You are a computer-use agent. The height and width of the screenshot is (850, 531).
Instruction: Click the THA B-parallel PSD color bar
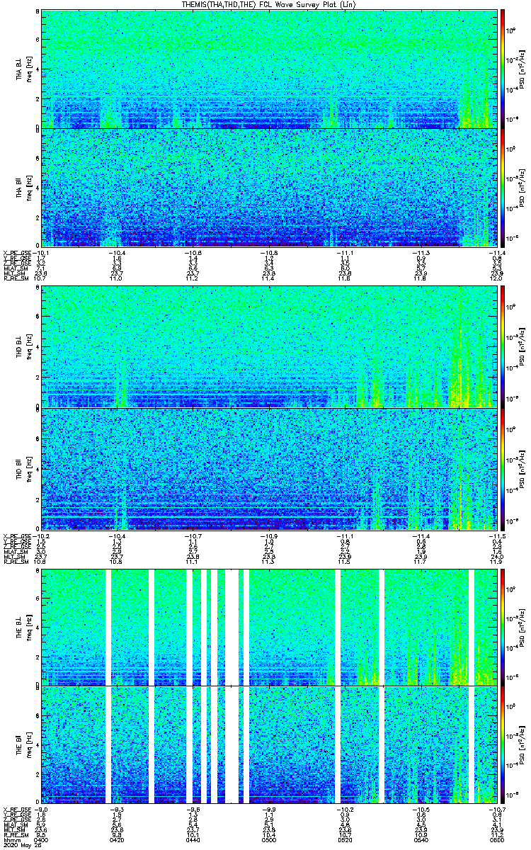tap(503, 188)
